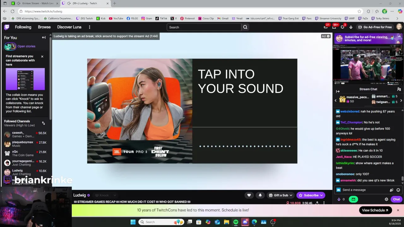Viewport: 404px width, 227px height.
Task: Click View Schedule on the TwitchCon banner
Action: (x=375, y=210)
